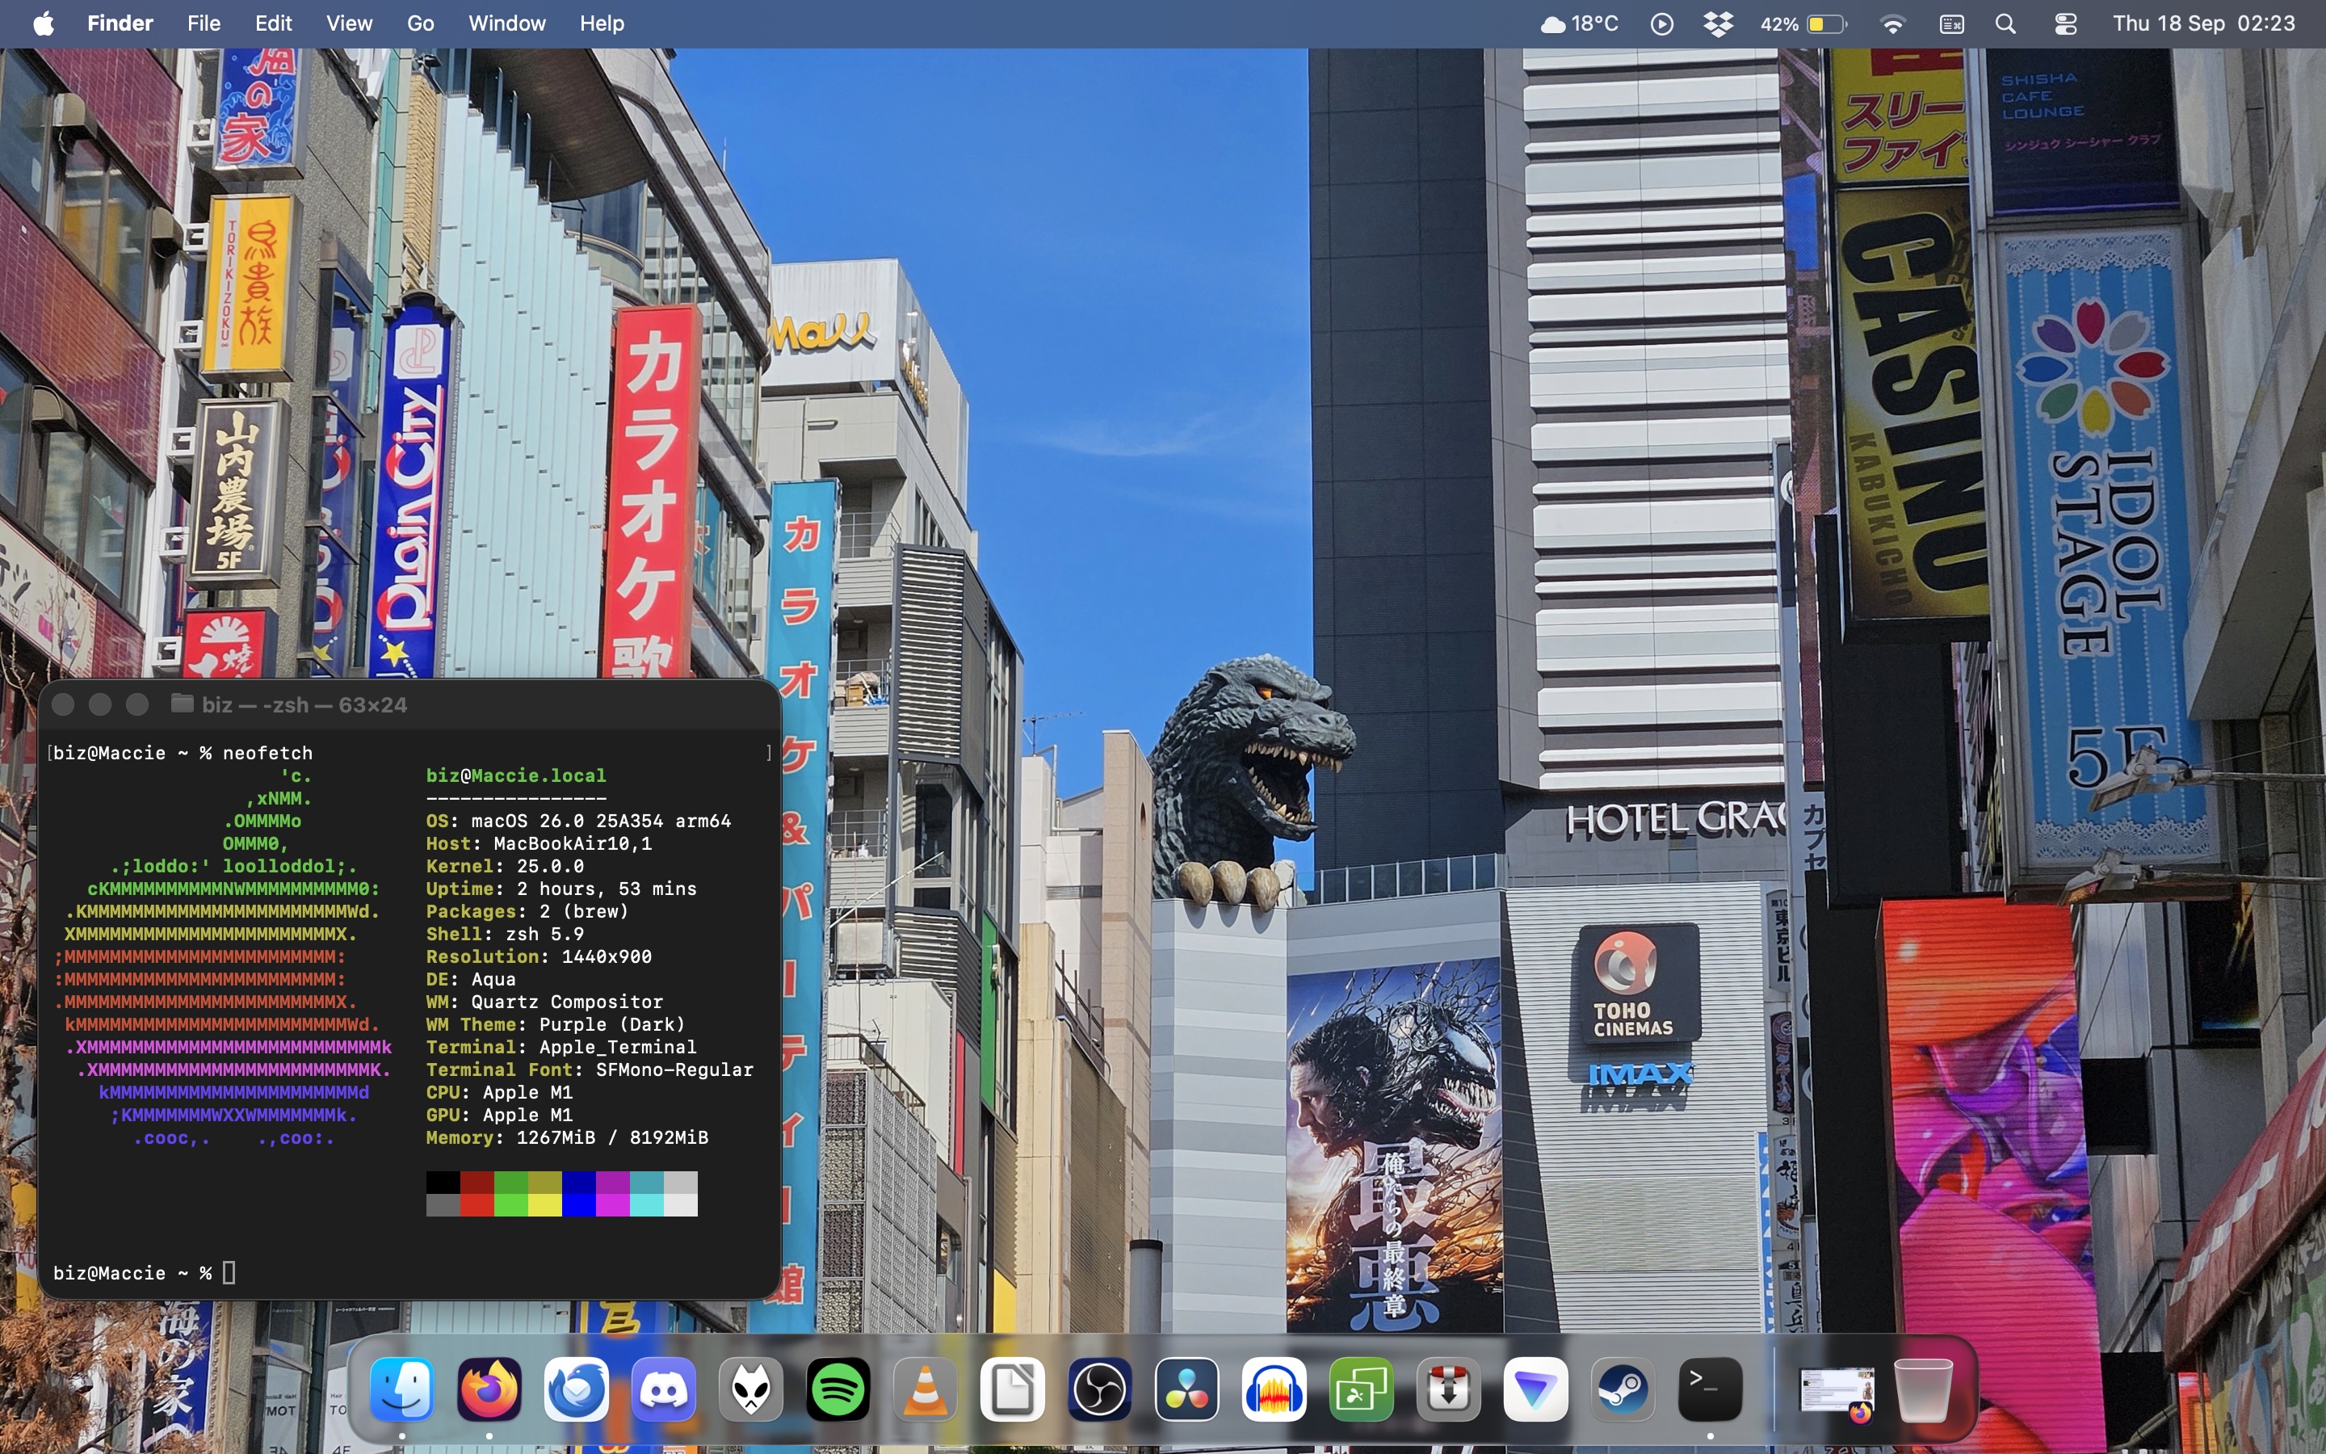This screenshot has height=1454, width=2326.
Task: Close the Terminal window
Action: pyautogui.click(x=64, y=705)
